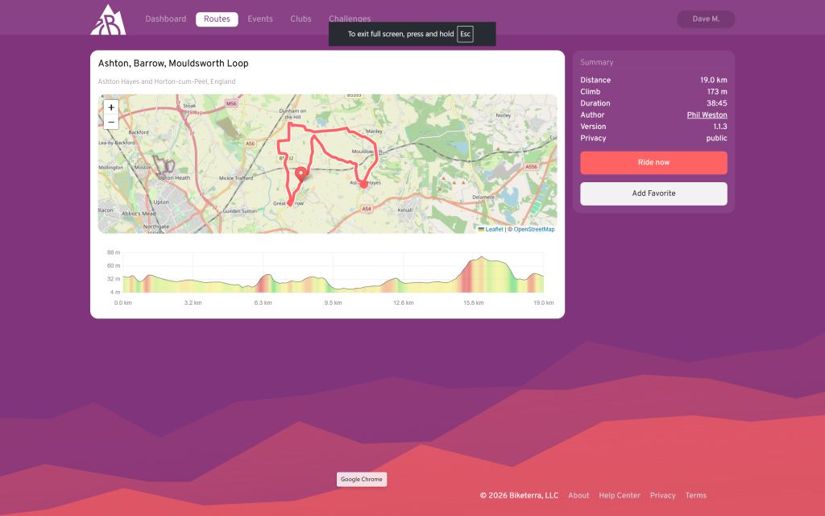Open the OpenStreetMap attribution link
Screen dimensions: 825x516
pos(534,230)
